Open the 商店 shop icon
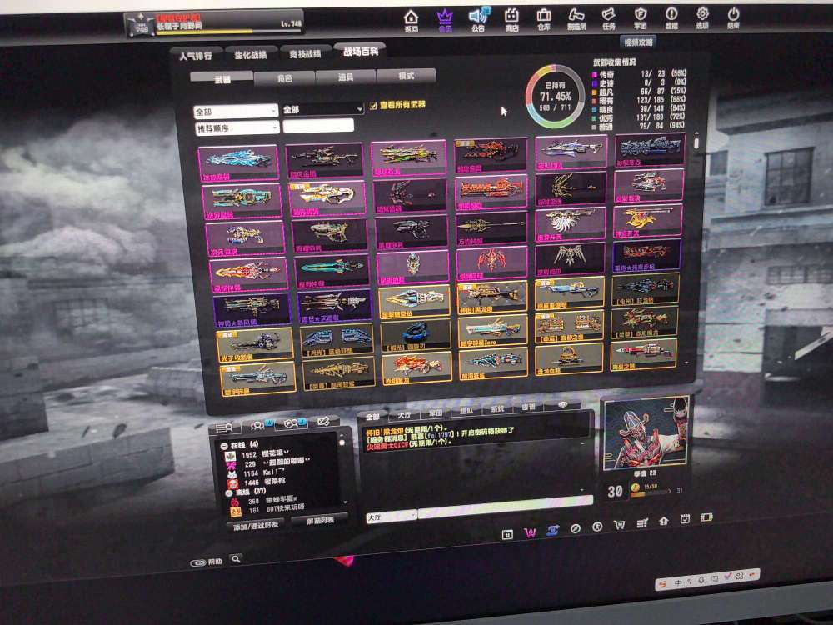833x625 pixels. 511,20
